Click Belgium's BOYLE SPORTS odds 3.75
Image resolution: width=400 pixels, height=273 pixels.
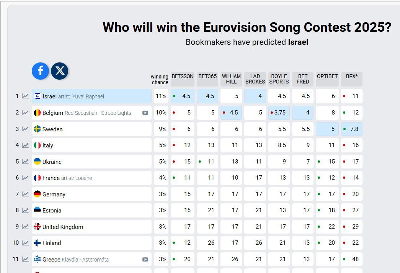click(x=279, y=113)
